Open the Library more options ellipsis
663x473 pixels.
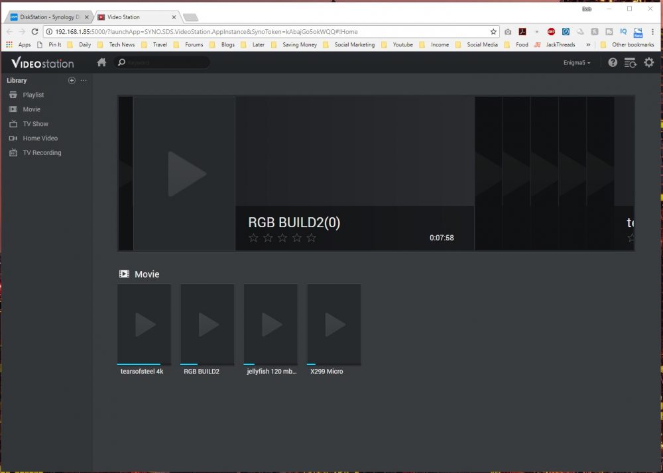pyautogui.click(x=84, y=80)
